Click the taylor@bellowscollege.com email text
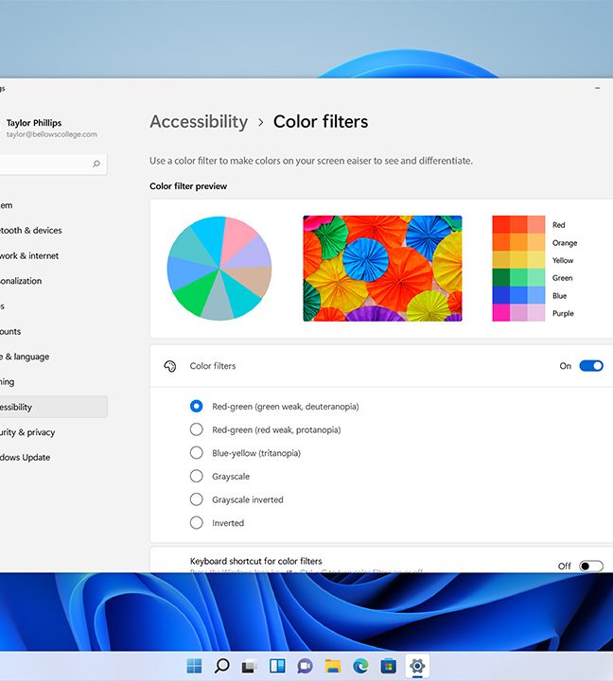This screenshot has width=613, height=681. 52,134
